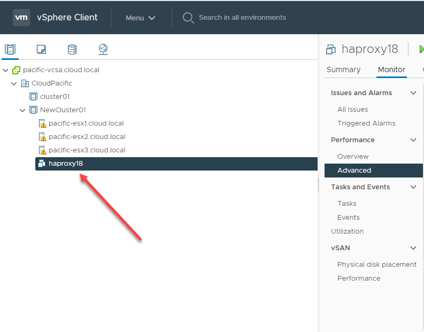The height and width of the screenshot is (332, 424).
Task: Open the Menu dropdown
Action: pyautogui.click(x=140, y=18)
